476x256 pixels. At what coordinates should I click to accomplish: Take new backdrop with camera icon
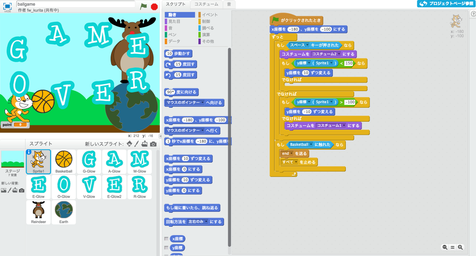pyautogui.click(x=21, y=190)
